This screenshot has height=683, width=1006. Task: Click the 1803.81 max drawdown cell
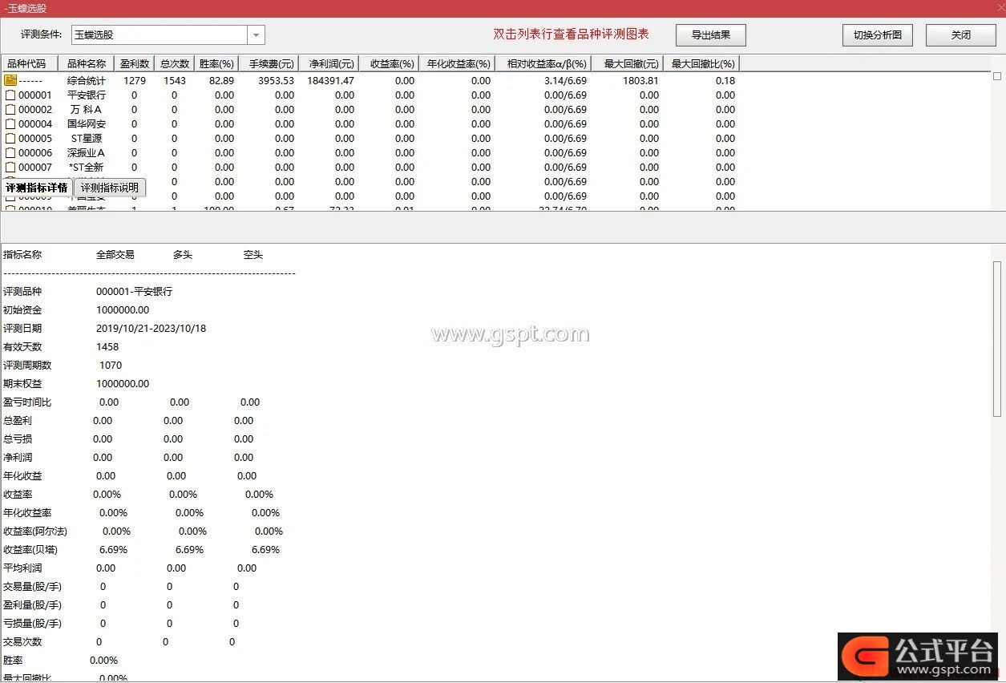pyautogui.click(x=640, y=80)
